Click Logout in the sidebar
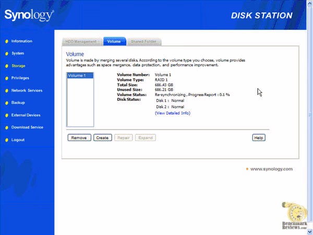This screenshot has width=313, height=235. pos(18,140)
